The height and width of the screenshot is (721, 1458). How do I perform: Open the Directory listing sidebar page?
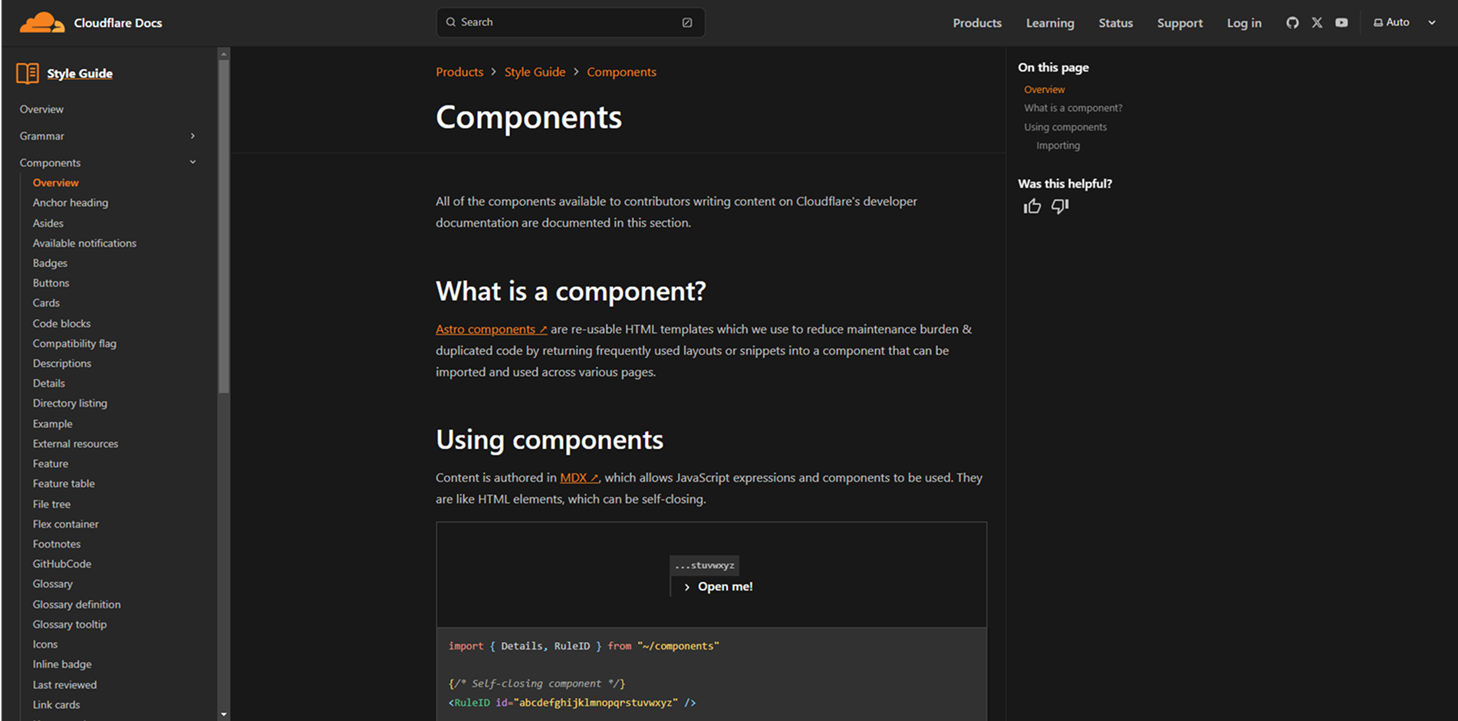click(x=70, y=403)
